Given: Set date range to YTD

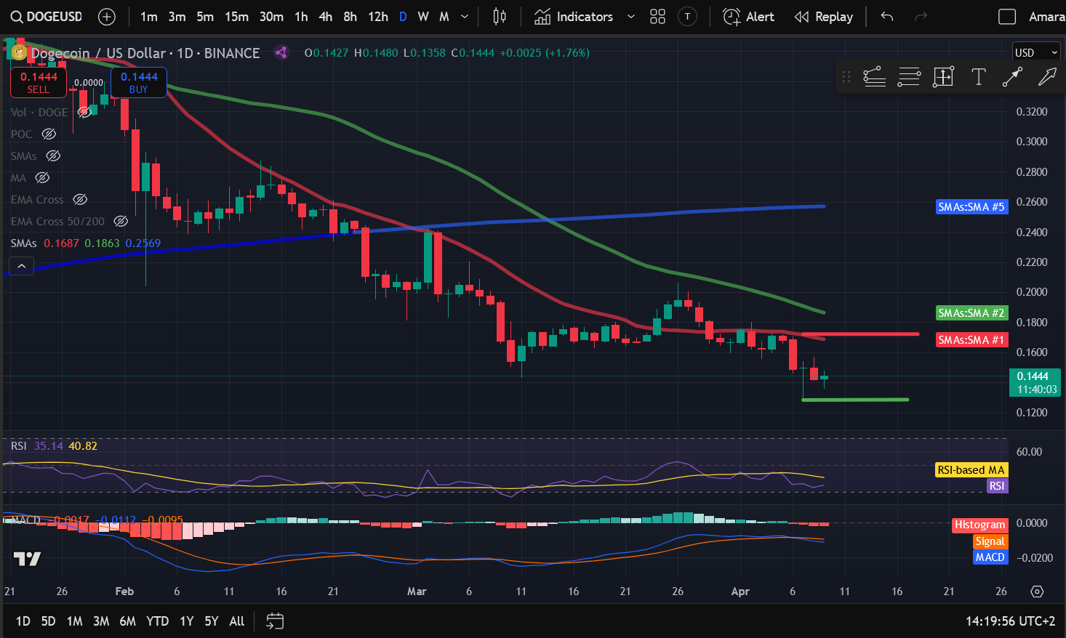Looking at the screenshot, I should 157,621.
